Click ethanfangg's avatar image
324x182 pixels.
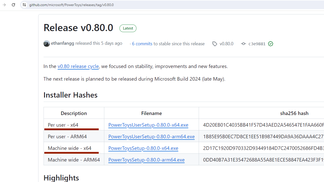pyautogui.click(x=47, y=43)
